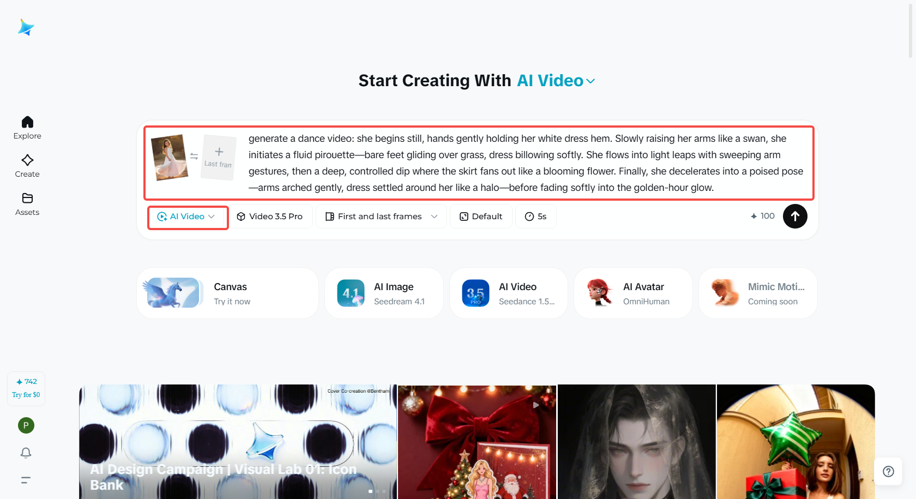
Task: Click the 742 credits balance
Action: coord(26,382)
